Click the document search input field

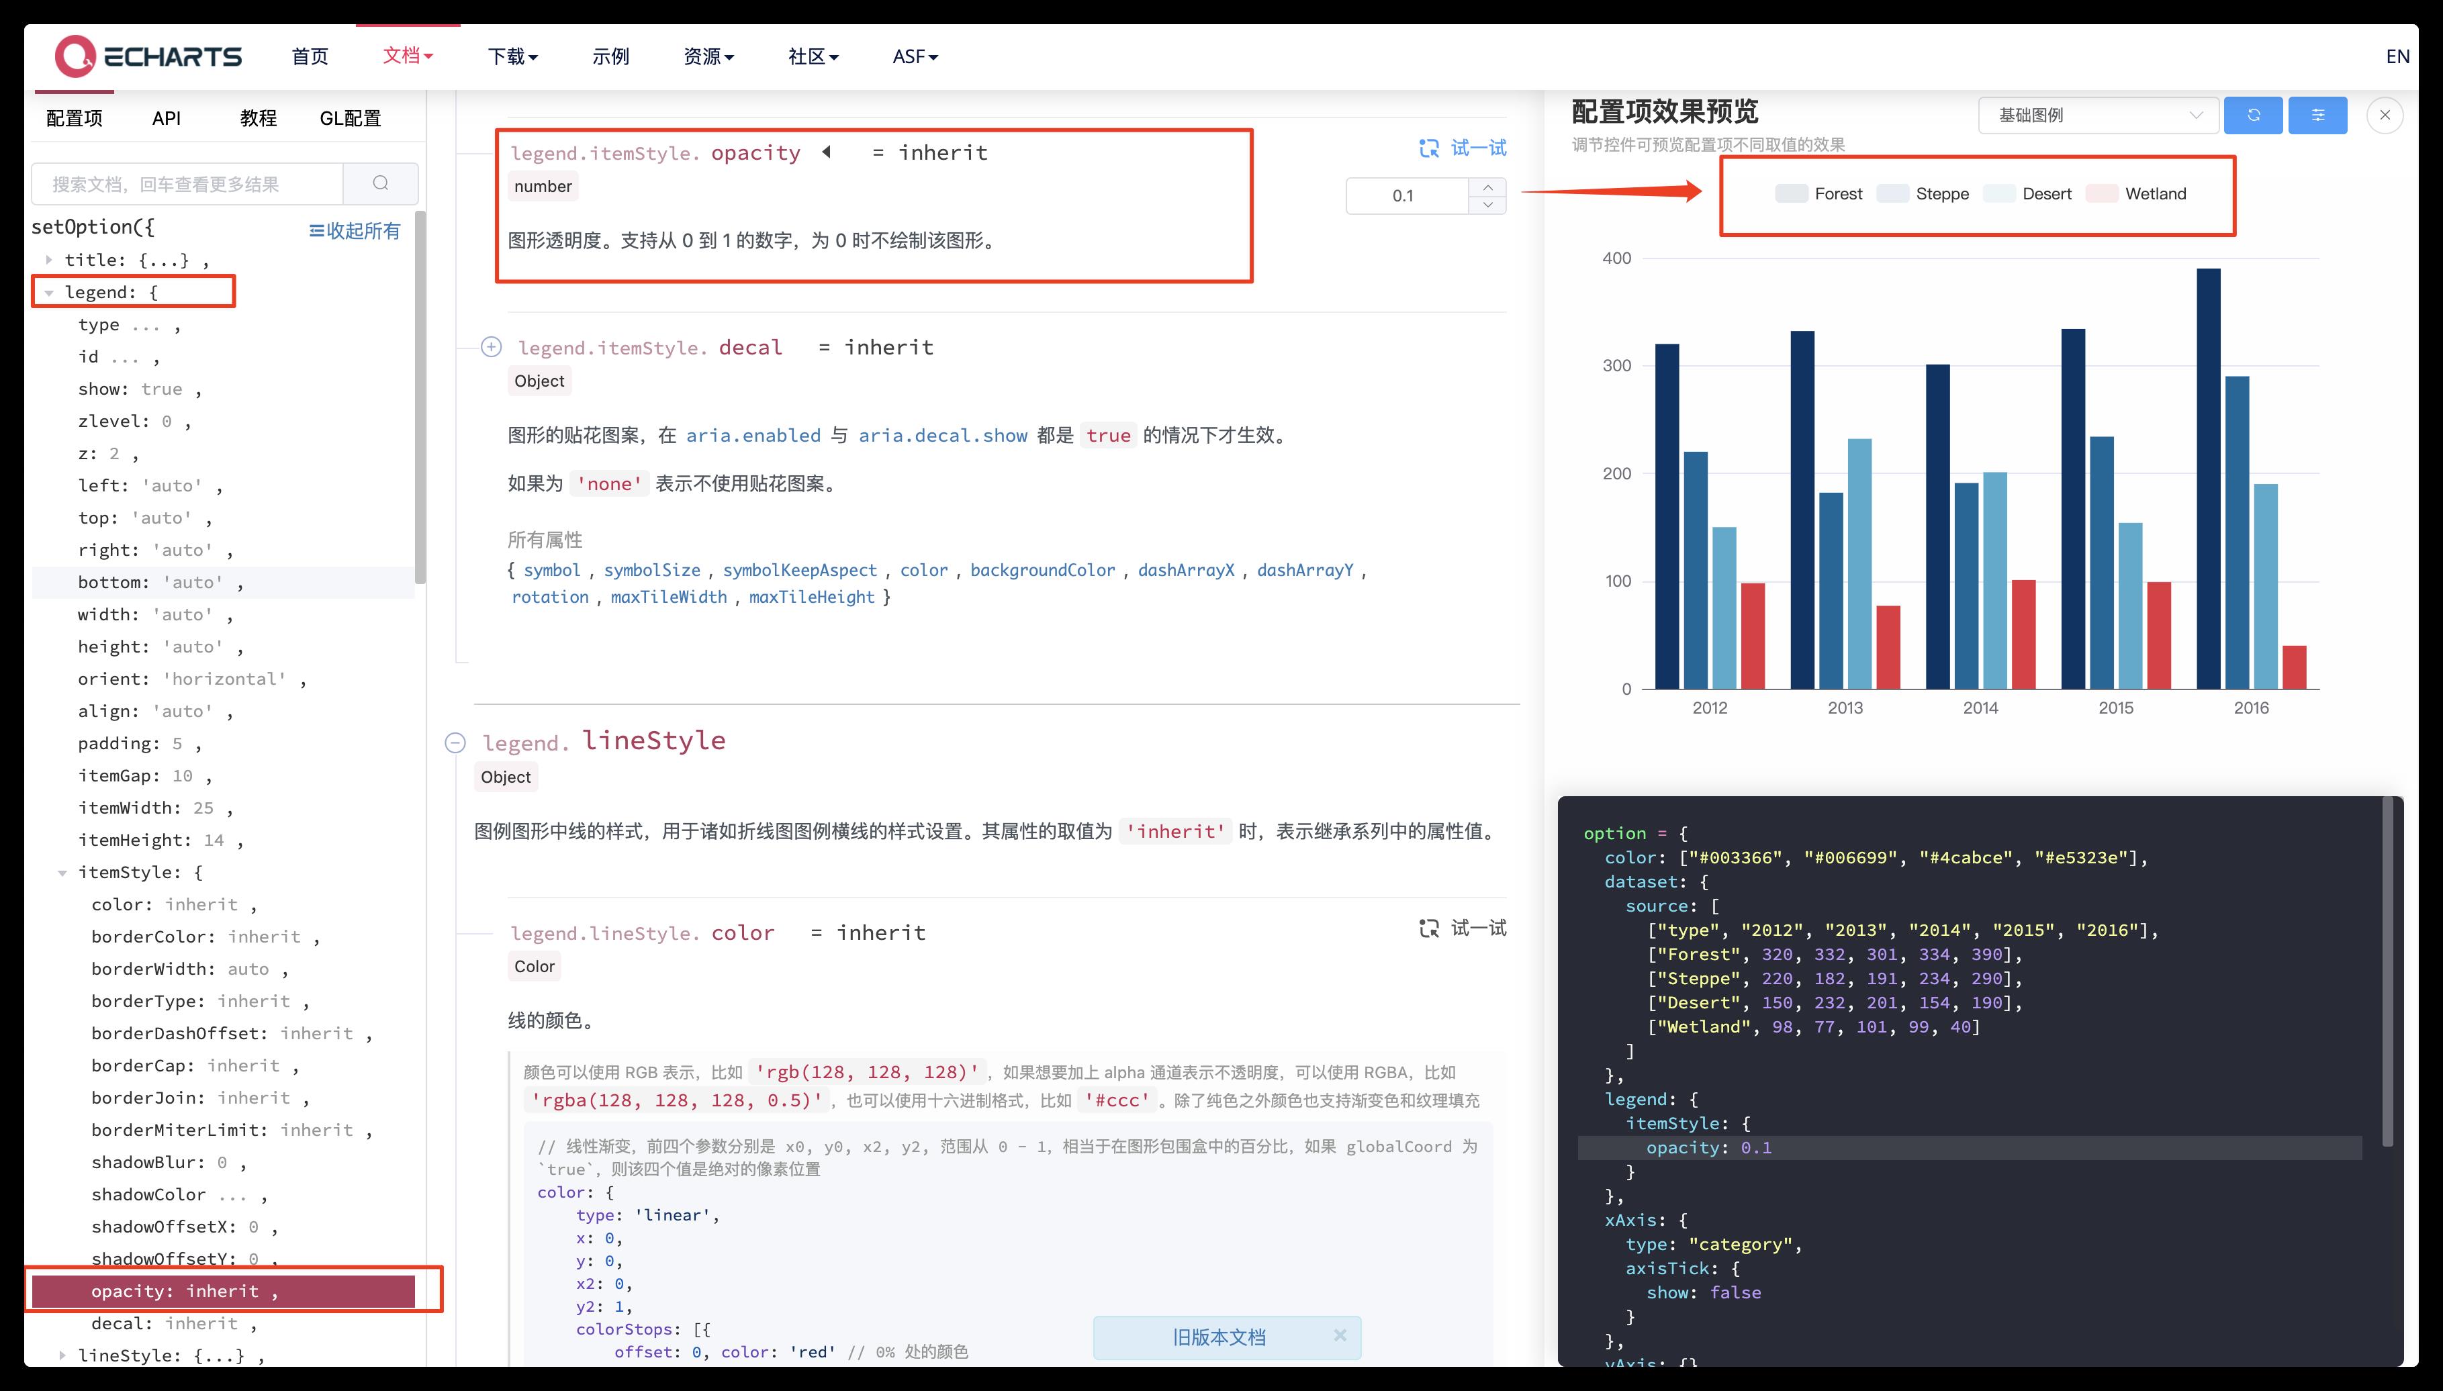187,183
